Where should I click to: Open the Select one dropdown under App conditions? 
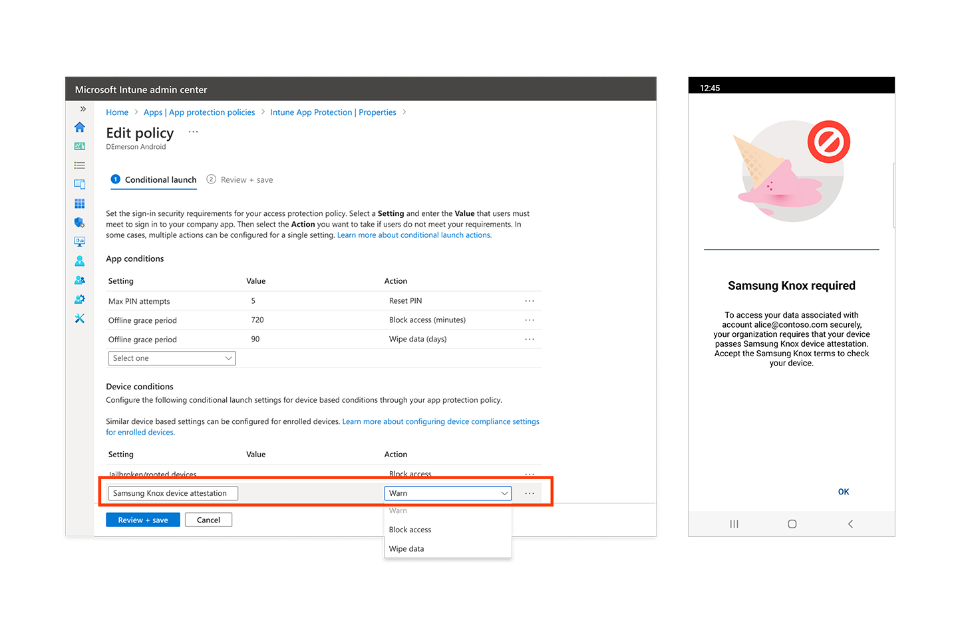tap(172, 358)
